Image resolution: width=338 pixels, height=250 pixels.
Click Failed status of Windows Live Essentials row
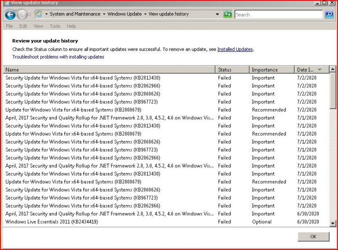[x=224, y=222]
